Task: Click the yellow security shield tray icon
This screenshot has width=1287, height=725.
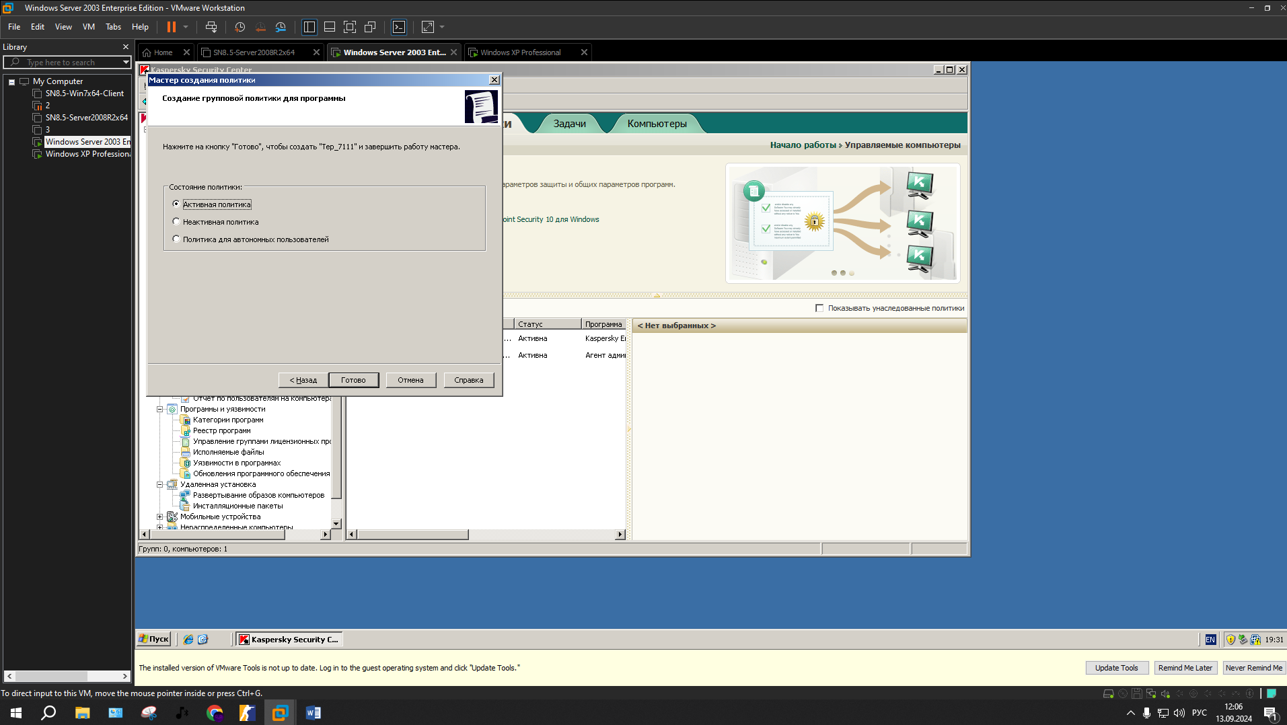Action: point(1230,640)
